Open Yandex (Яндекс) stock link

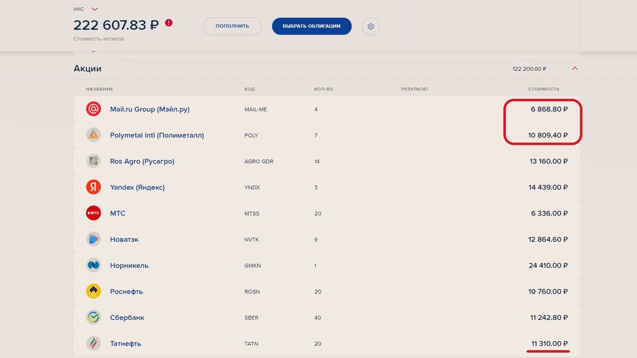137,187
